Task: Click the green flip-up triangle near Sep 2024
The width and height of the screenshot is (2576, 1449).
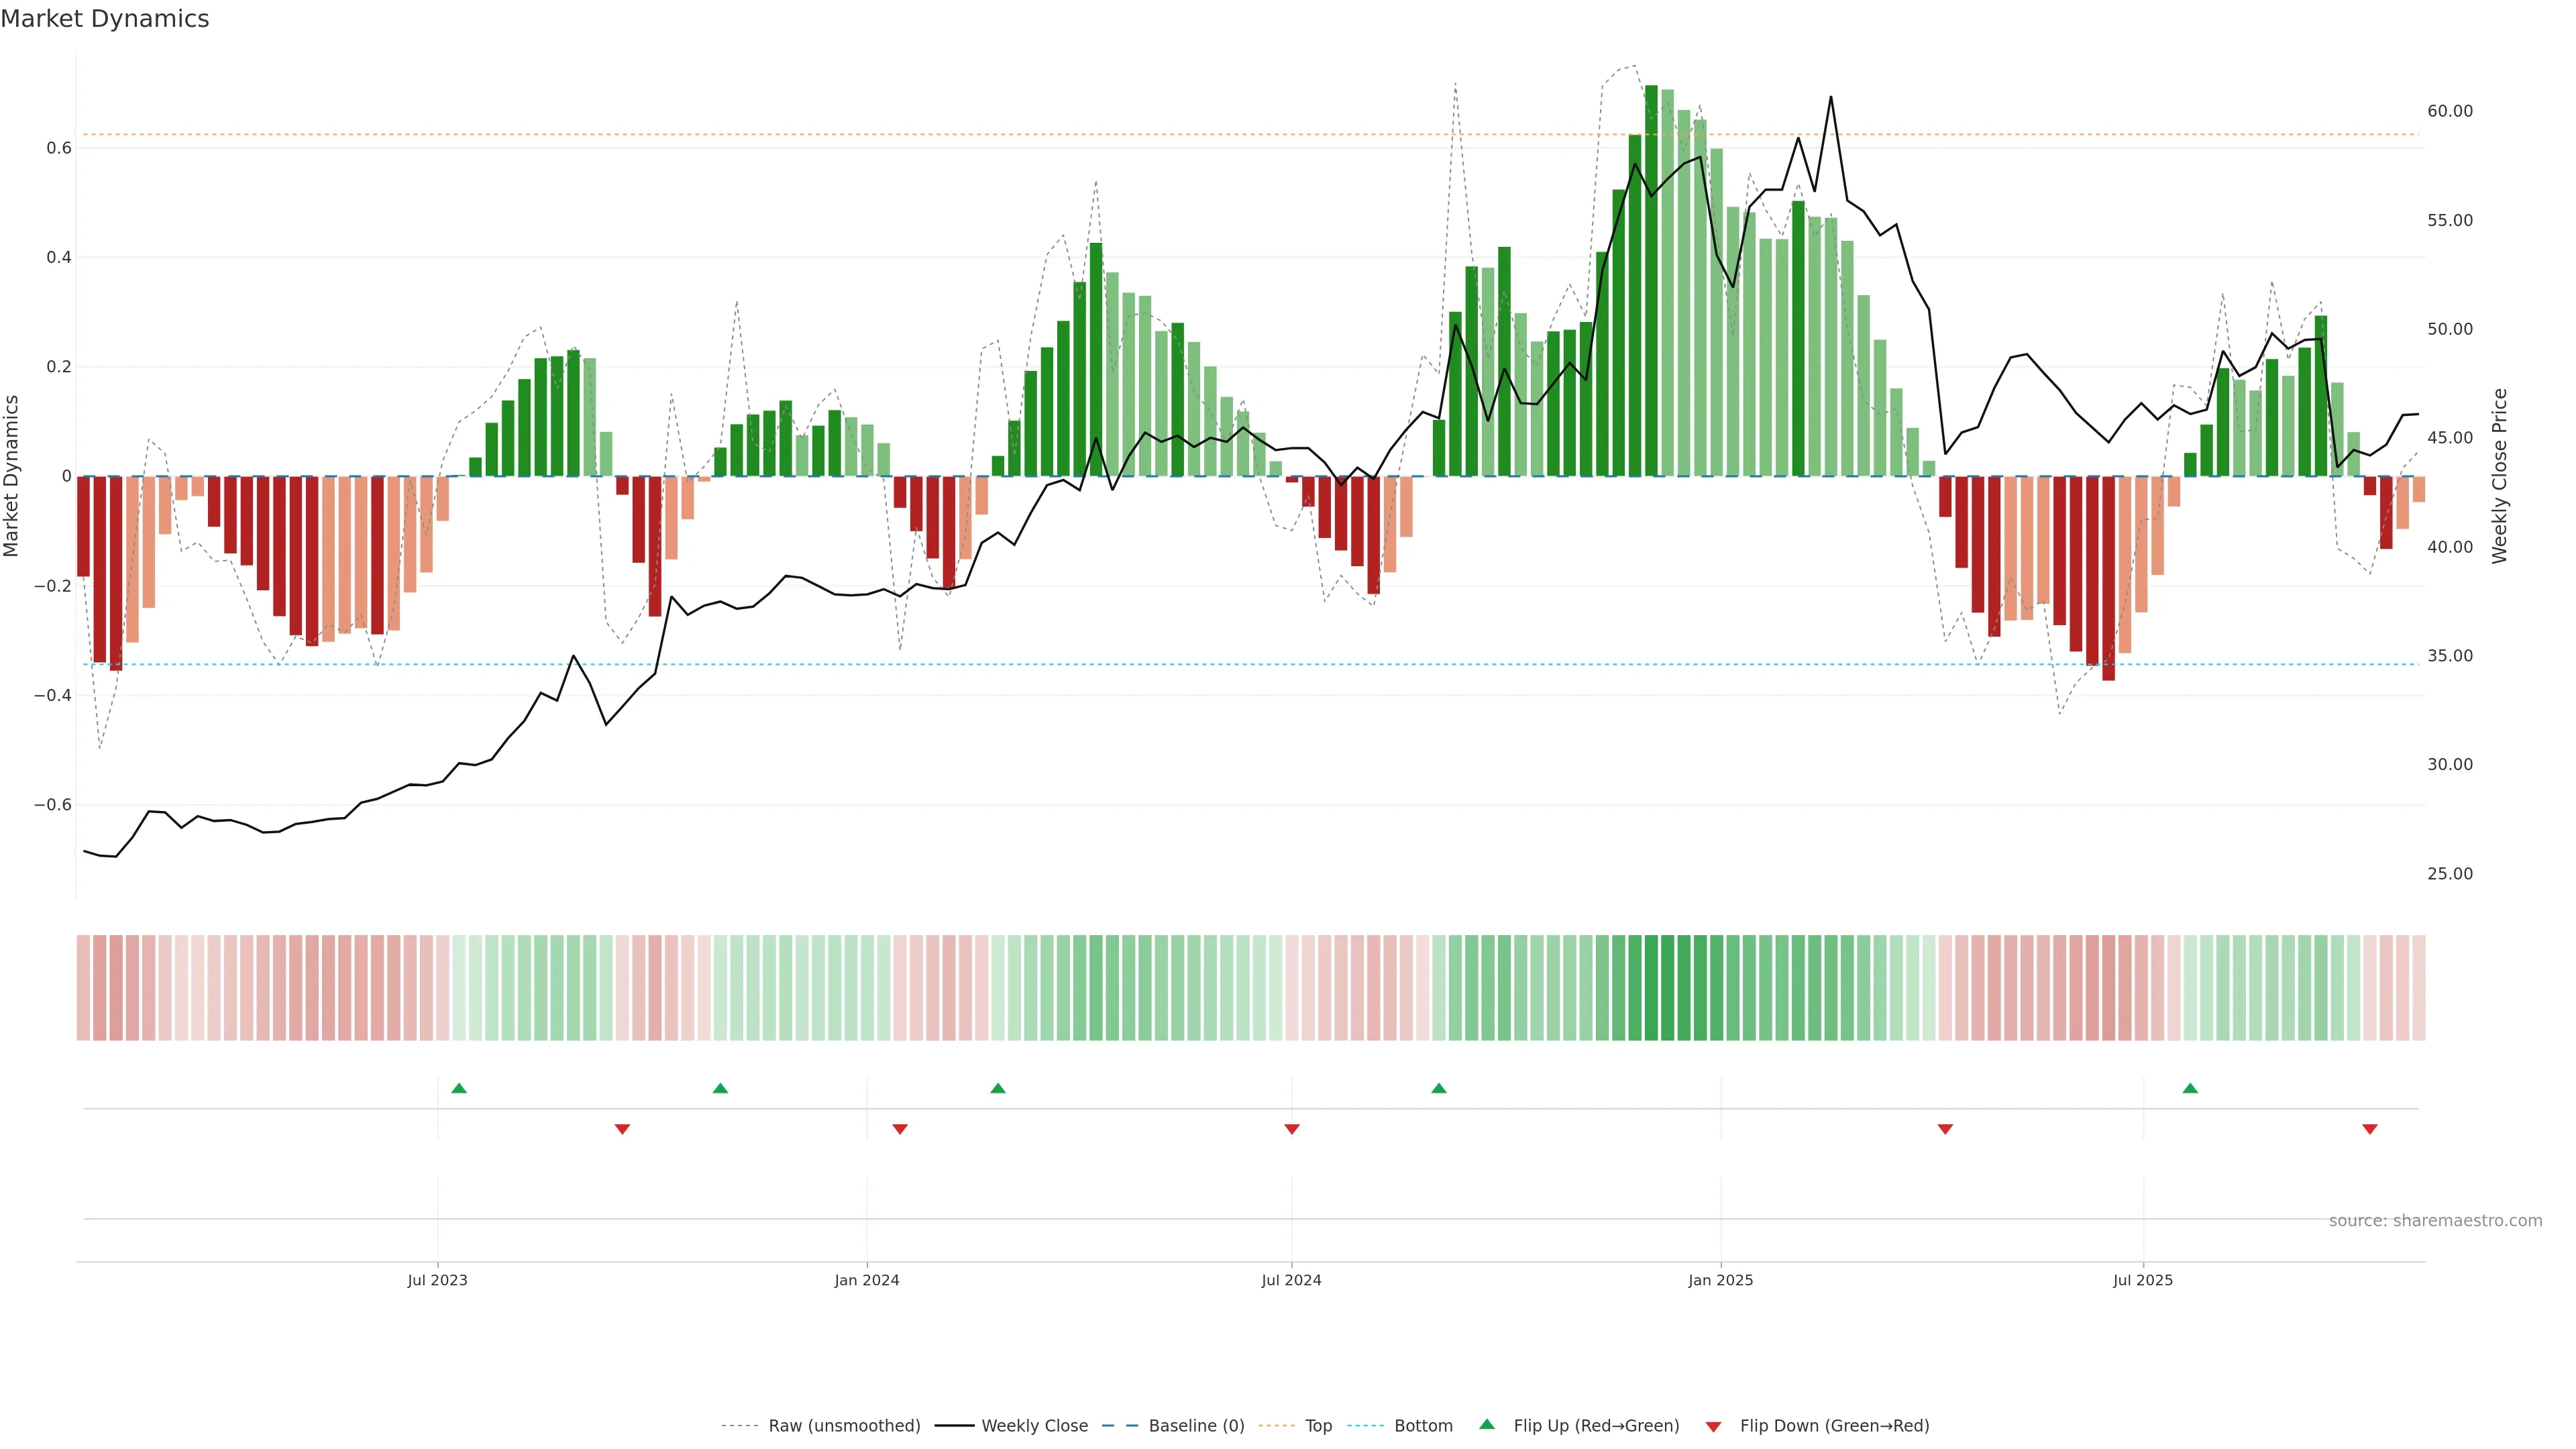Action: (x=1438, y=1088)
